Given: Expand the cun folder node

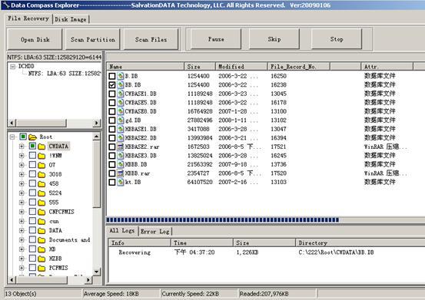Looking at the screenshot, I should (x=22, y=221).
